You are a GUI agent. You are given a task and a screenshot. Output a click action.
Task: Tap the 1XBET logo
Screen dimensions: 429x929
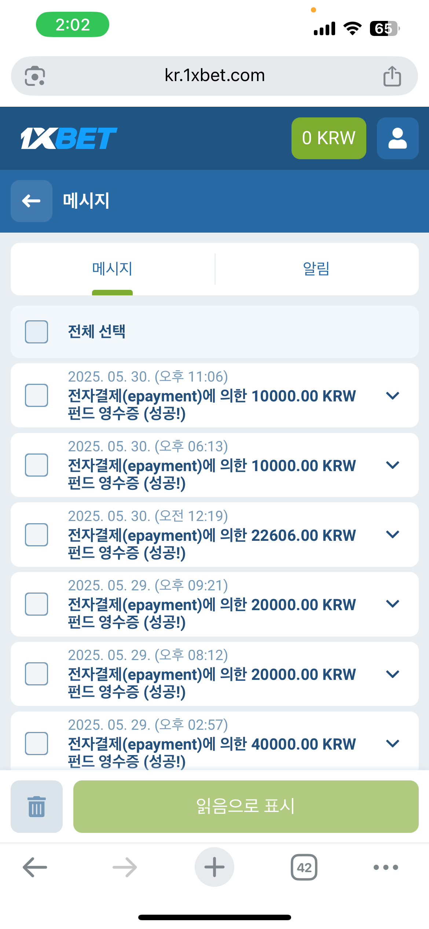coord(69,138)
